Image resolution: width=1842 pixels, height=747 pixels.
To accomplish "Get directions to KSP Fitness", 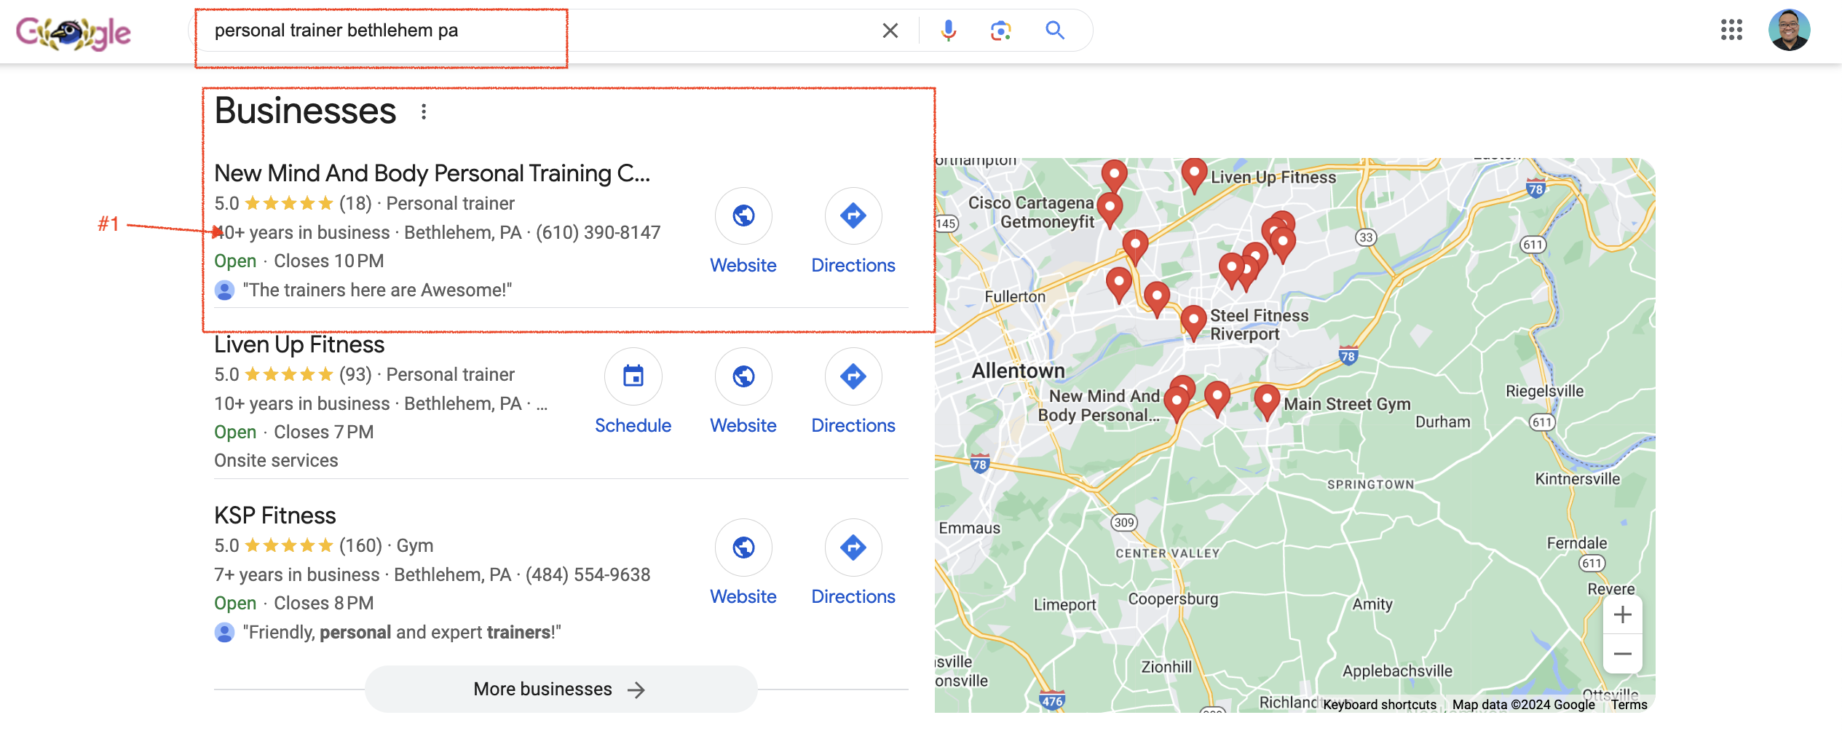I will point(853,547).
